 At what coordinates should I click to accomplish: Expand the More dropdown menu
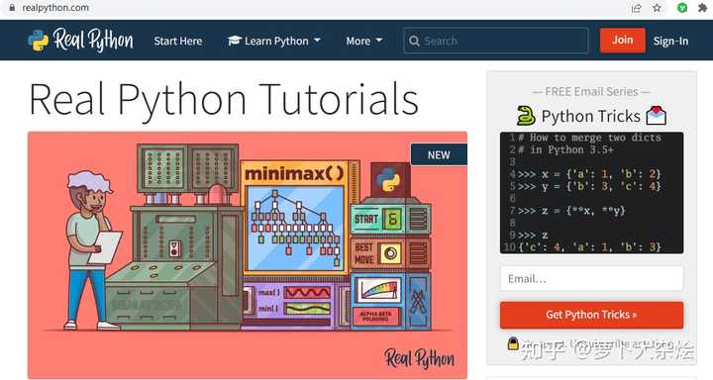click(363, 41)
